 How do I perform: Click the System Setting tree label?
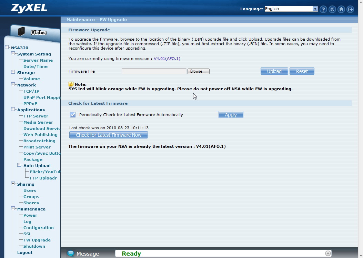pyautogui.click(x=34, y=54)
